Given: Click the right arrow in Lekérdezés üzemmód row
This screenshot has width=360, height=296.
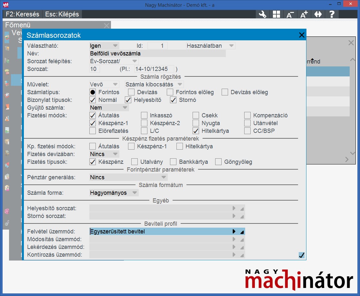Looking at the screenshot, I should 234,247.
